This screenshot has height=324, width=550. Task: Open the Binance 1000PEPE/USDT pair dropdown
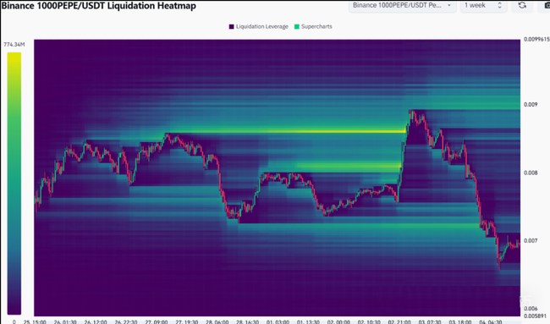pyautogui.click(x=402, y=6)
